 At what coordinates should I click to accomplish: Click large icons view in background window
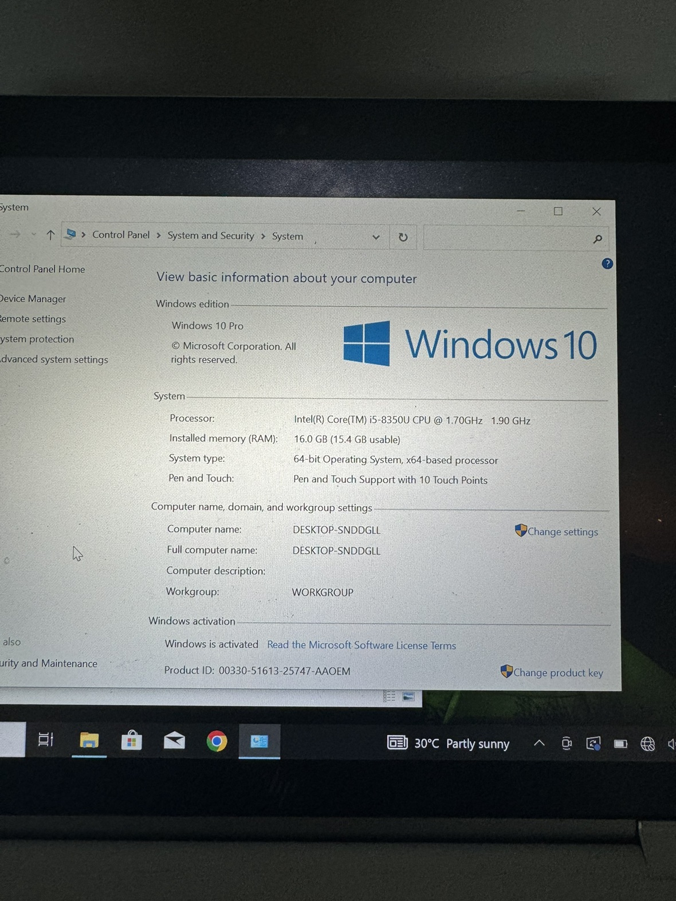408,696
